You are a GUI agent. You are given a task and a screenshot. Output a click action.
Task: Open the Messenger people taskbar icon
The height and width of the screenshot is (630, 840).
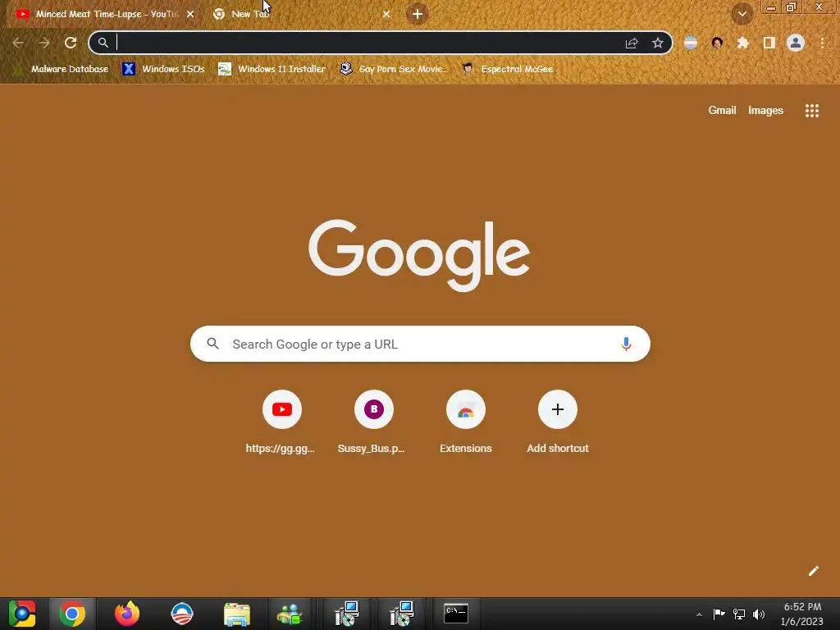click(290, 614)
